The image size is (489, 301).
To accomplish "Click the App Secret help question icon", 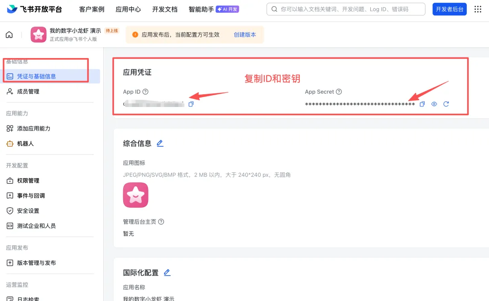I will (339, 92).
